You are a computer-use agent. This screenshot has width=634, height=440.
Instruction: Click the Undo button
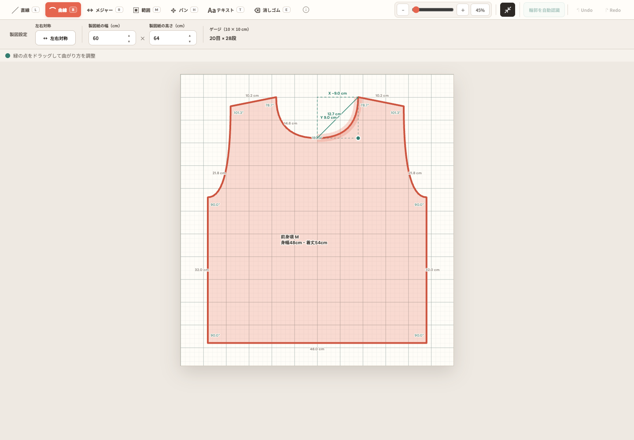click(584, 10)
